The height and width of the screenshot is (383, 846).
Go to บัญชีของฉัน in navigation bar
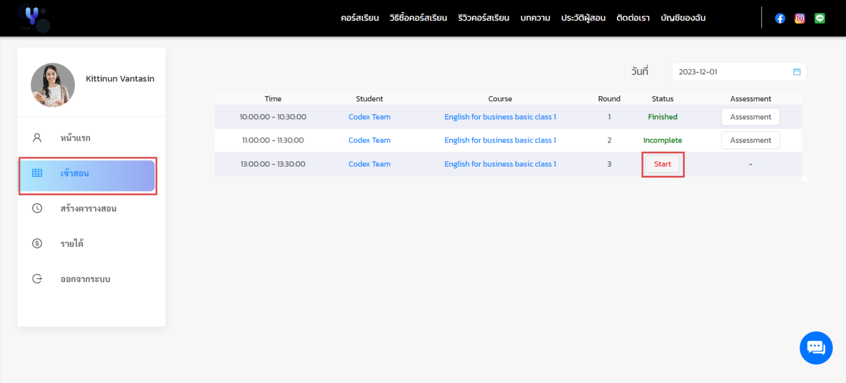[683, 18]
